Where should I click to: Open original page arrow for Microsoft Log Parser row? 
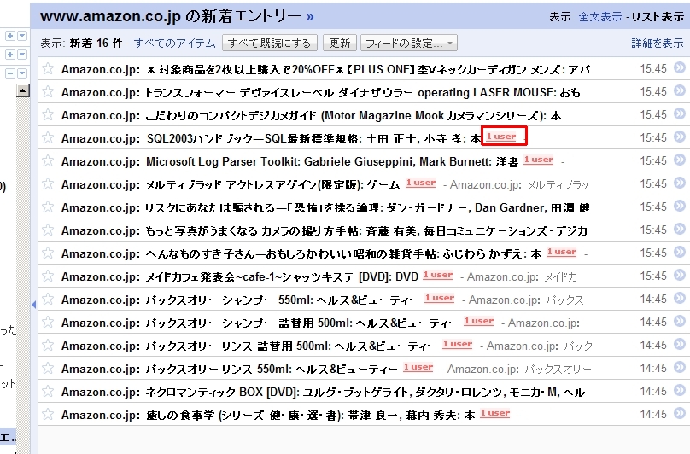pyautogui.click(x=680, y=160)
